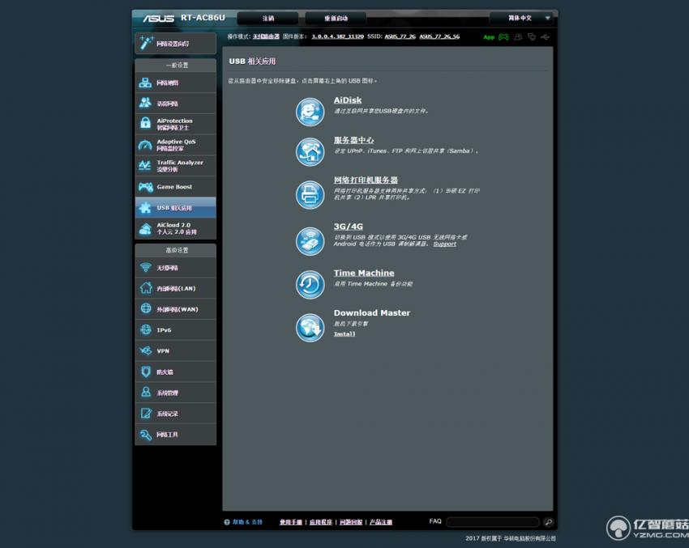
Task: Click Install under Download Master
Action: 344,333
